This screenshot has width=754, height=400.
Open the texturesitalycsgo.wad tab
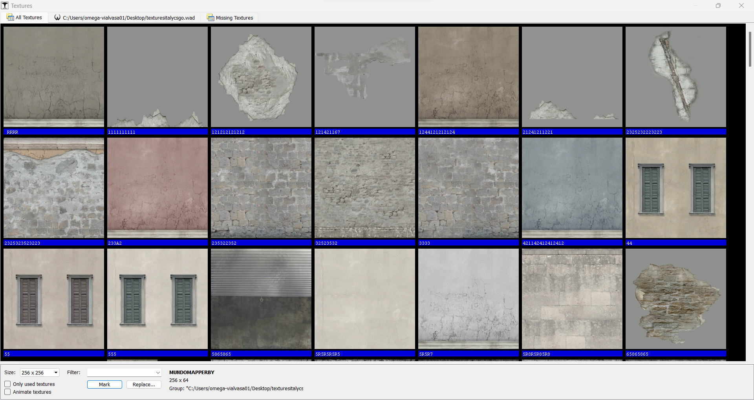pyautogui.click(x=124, y=18)
